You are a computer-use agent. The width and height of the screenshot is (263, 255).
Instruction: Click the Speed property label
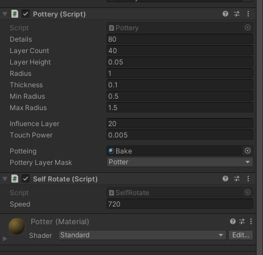click(20, 204)
